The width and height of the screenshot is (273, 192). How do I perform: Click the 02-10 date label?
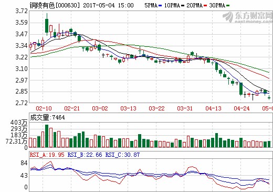coord(44,108)
